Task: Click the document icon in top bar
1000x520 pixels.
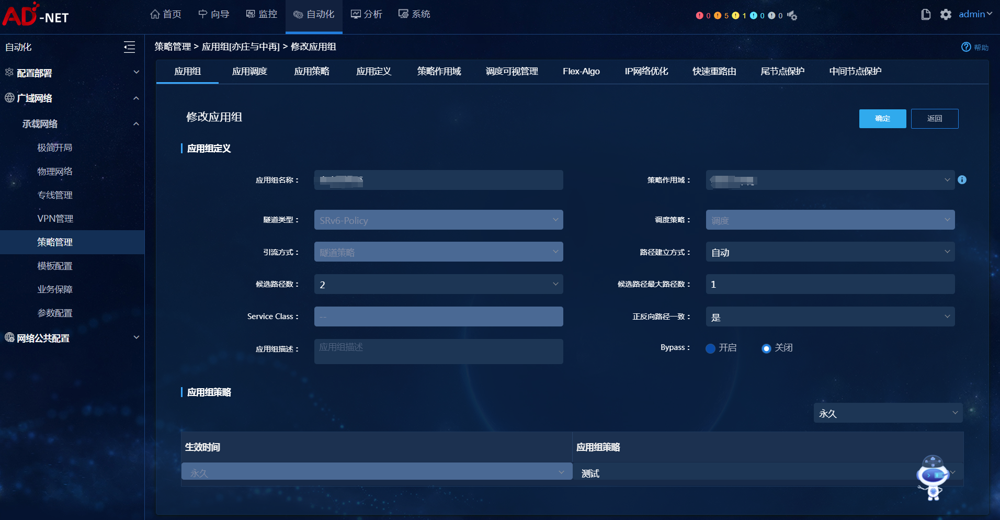Action: pos(926,15)
